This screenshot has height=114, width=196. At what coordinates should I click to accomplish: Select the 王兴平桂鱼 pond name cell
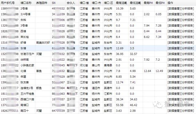[27, 94]
